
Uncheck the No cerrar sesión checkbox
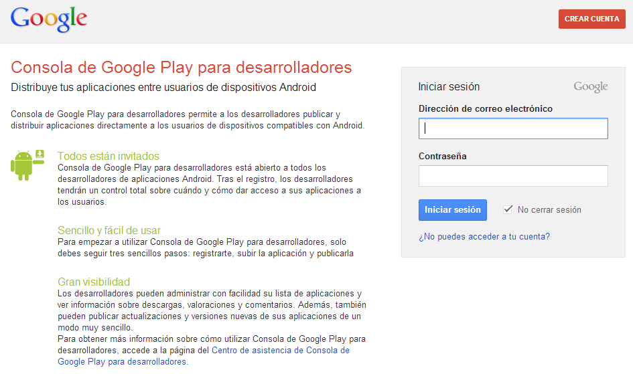tap(508, 209)
